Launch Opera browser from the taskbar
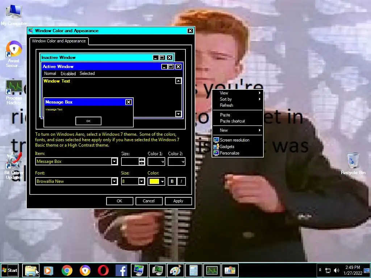This screenshot has width=371, height=278. tap(103, 270)
